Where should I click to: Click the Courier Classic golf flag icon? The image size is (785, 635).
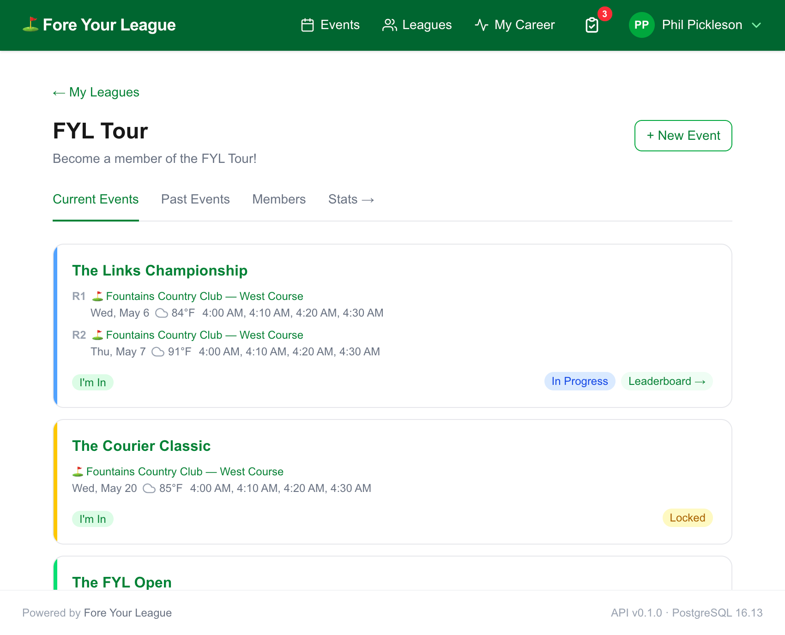pyautogui.click(x=78, y=472)
